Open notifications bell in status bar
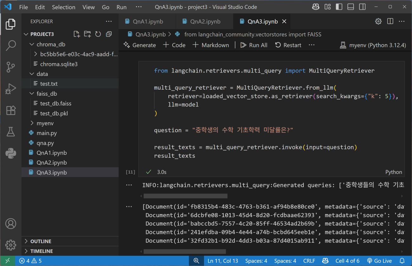Image resolution: width=412 pixels, height=266 pixels. click(x=402, y=261)
